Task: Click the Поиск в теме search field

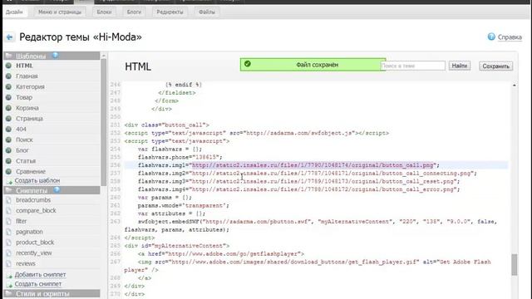Action: pyautogui.click(x=412, y=66)
